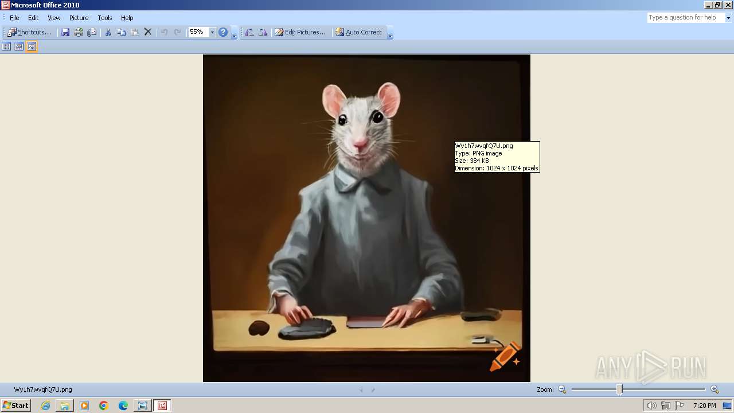Click the Delete X icon
Image resolution: width=734 pixels, height=413 pixels.
[x=148, y=32]
